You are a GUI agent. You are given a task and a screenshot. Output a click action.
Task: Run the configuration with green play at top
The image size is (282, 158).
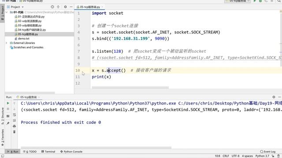point(255,1)
